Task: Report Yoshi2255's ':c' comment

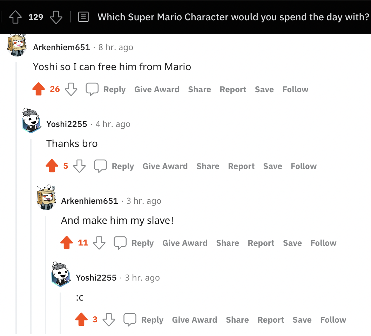Action: [270, 320]
